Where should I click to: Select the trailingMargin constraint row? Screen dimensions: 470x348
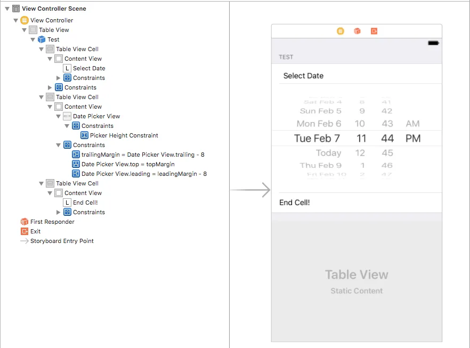pyautogui.click(x=142, y=155)
